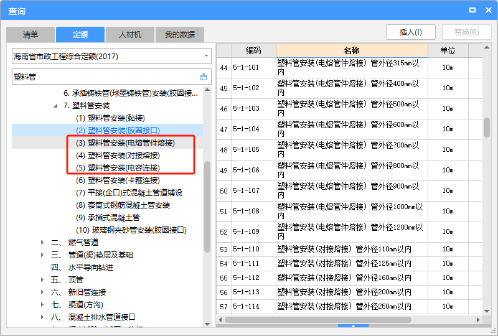
Task: Select (8) 套筒式钢筋混凝土管安装
Action: [x=123, y=205]
